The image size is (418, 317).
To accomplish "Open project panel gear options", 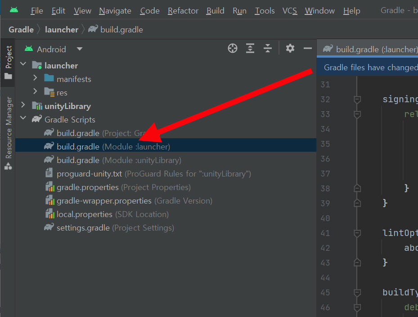I will (290, 49).
